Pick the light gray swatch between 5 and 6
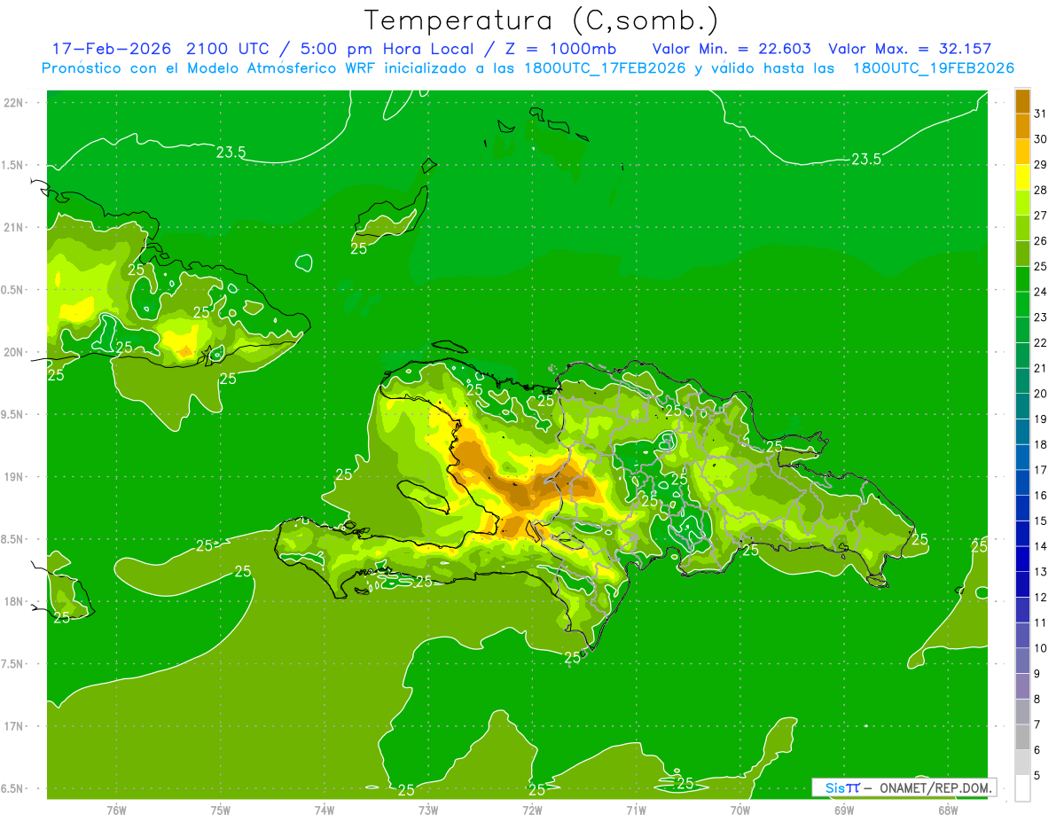Viewport: 1064px width, 822px height. coord(1022,763)
